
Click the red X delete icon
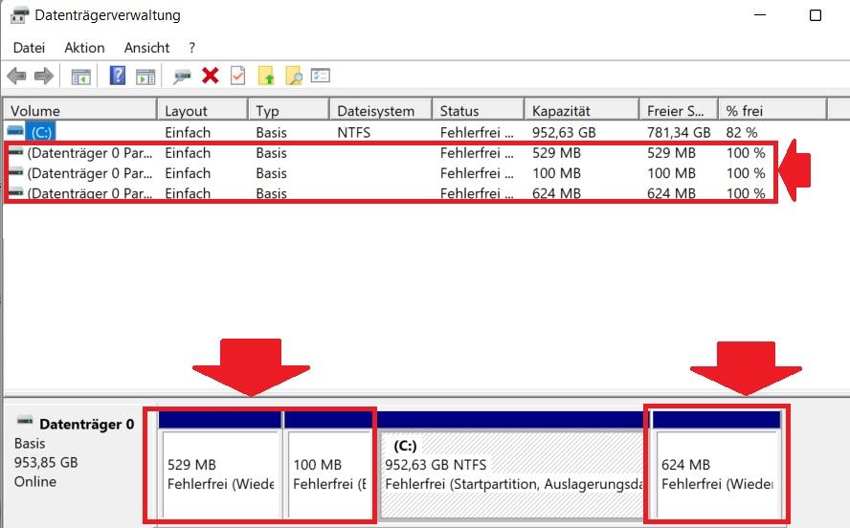tap(211, 76)
